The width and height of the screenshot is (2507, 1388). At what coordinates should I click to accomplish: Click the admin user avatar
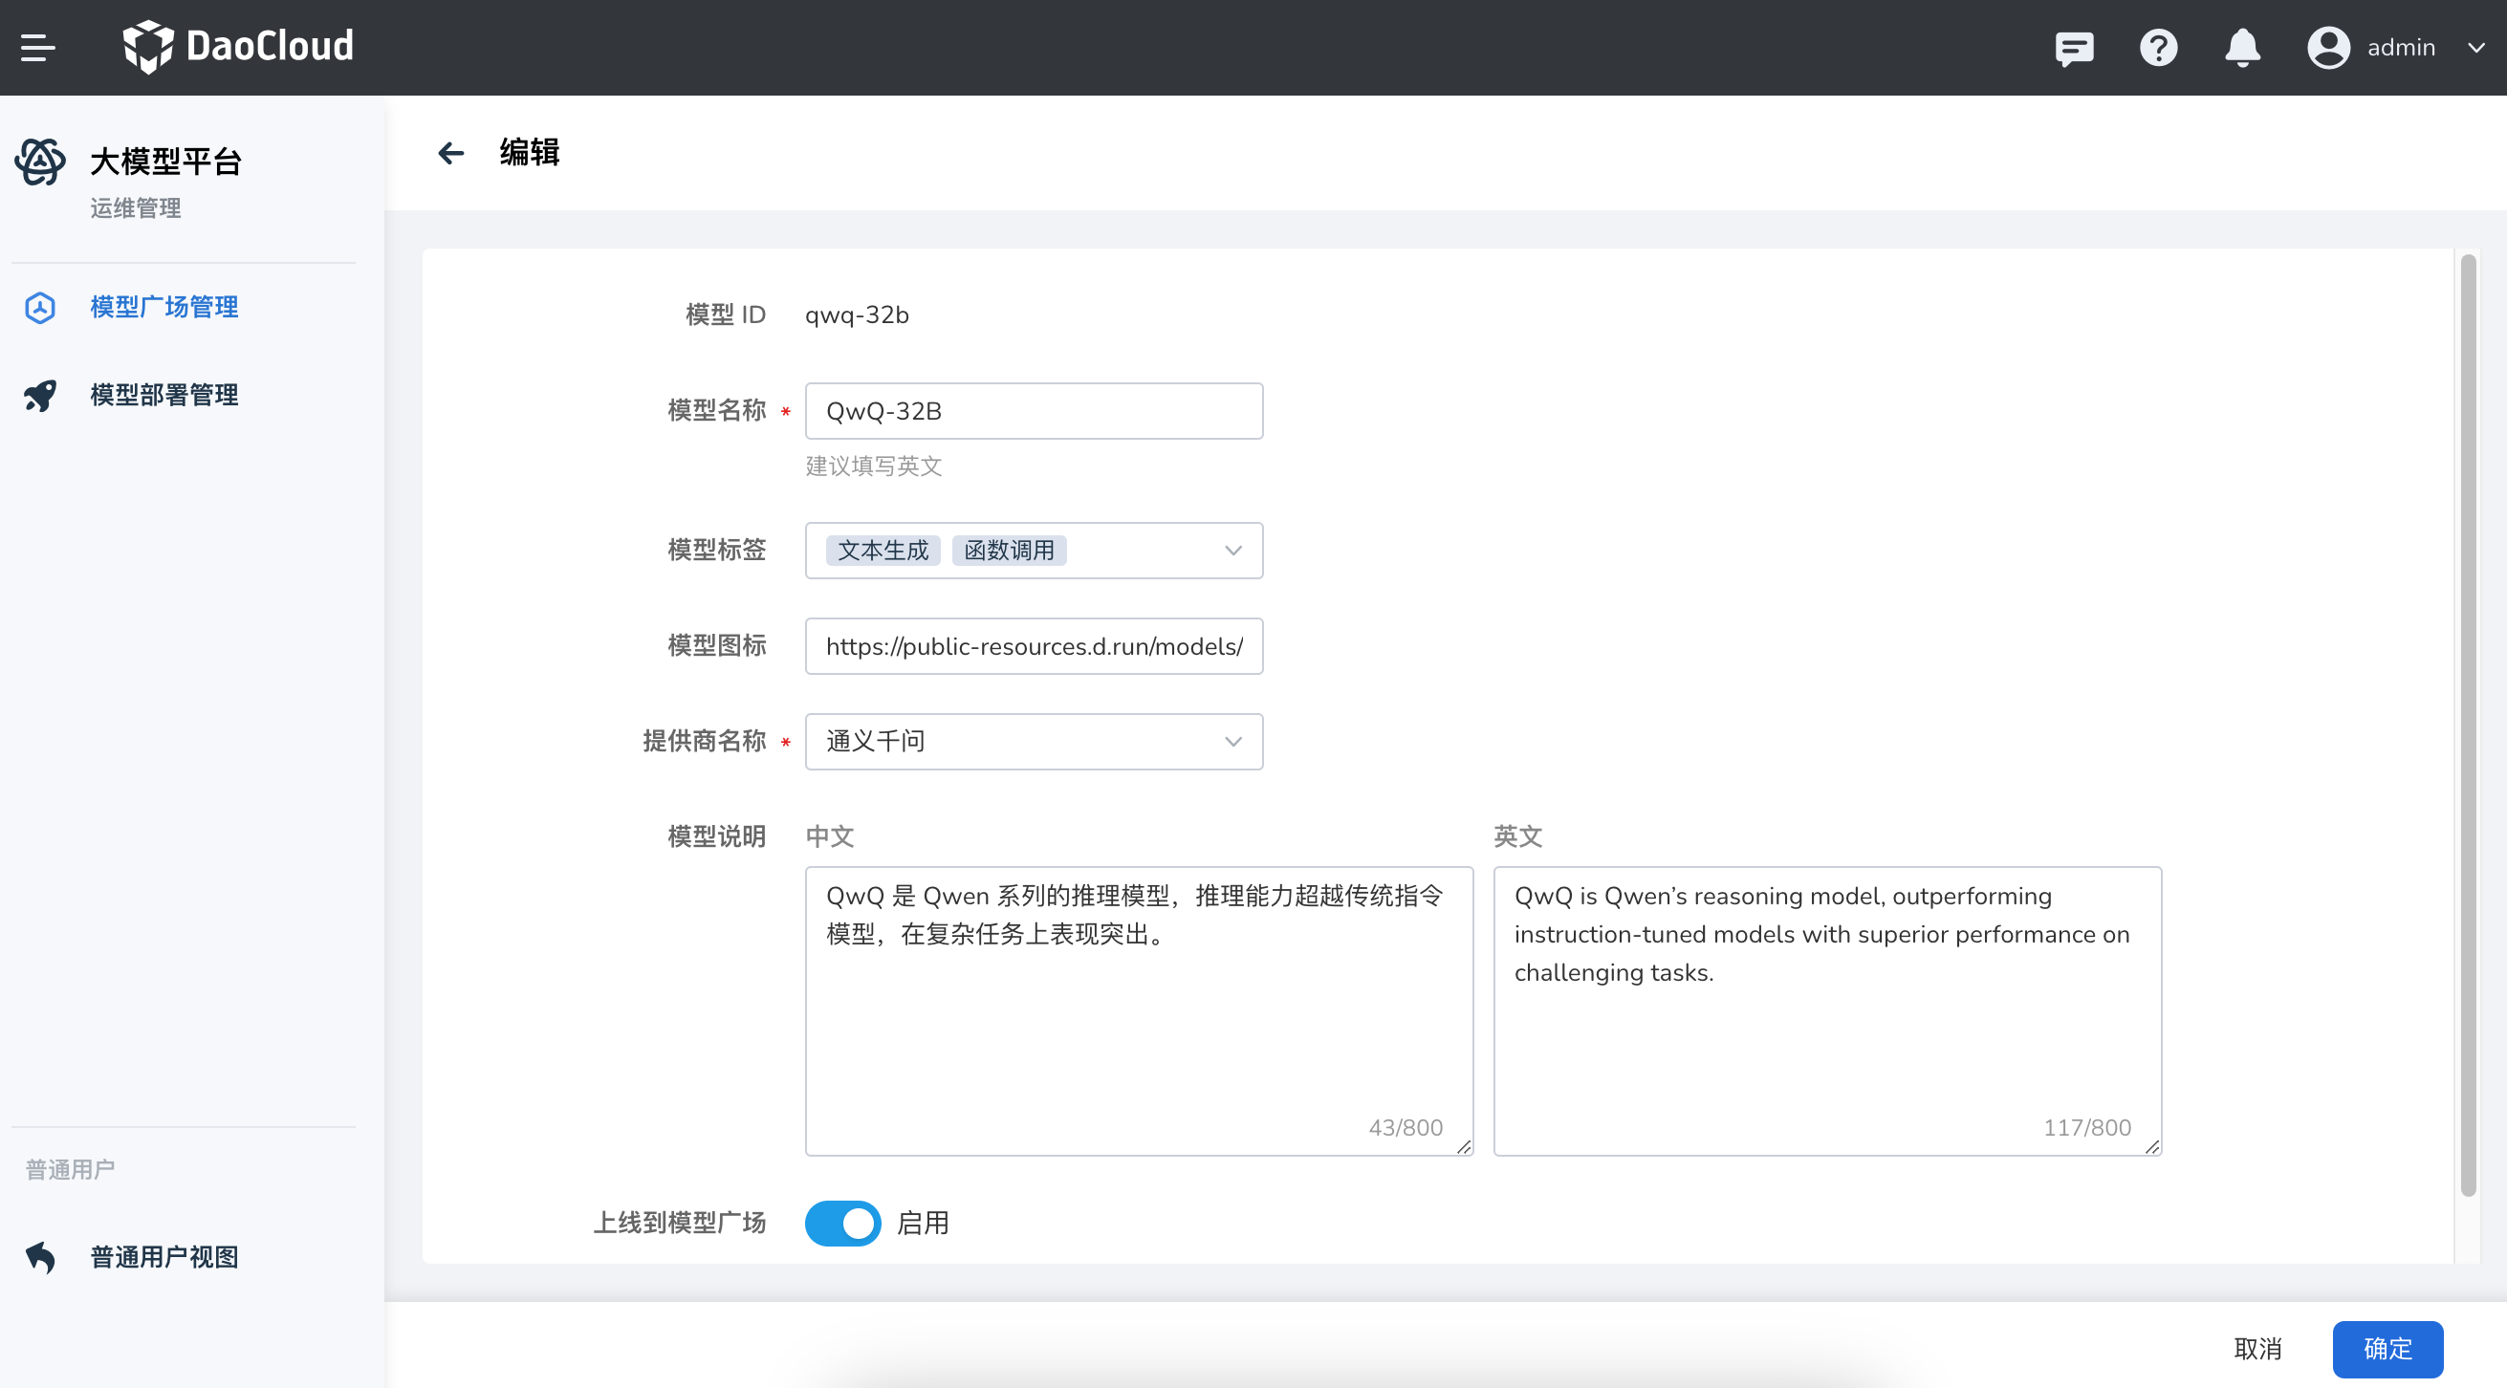point(2327,47)
